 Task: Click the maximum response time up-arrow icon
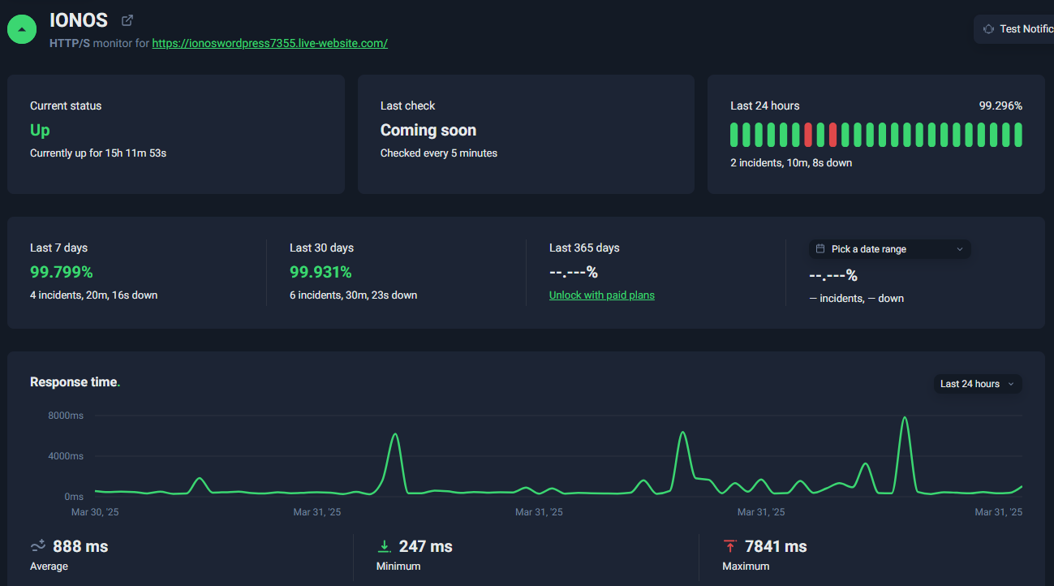730,546
